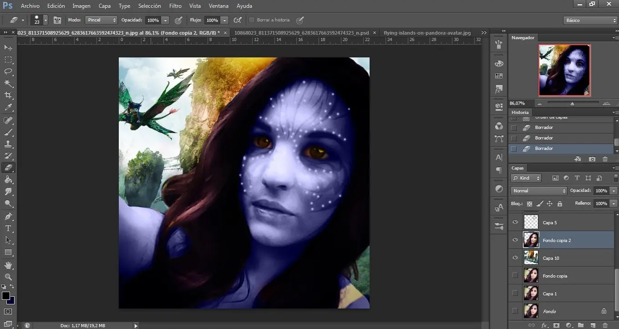Open the Flujo slider arrow
The height and width of the screenshot is (329, 619).
pyautogui.click(x=224, y=21)
